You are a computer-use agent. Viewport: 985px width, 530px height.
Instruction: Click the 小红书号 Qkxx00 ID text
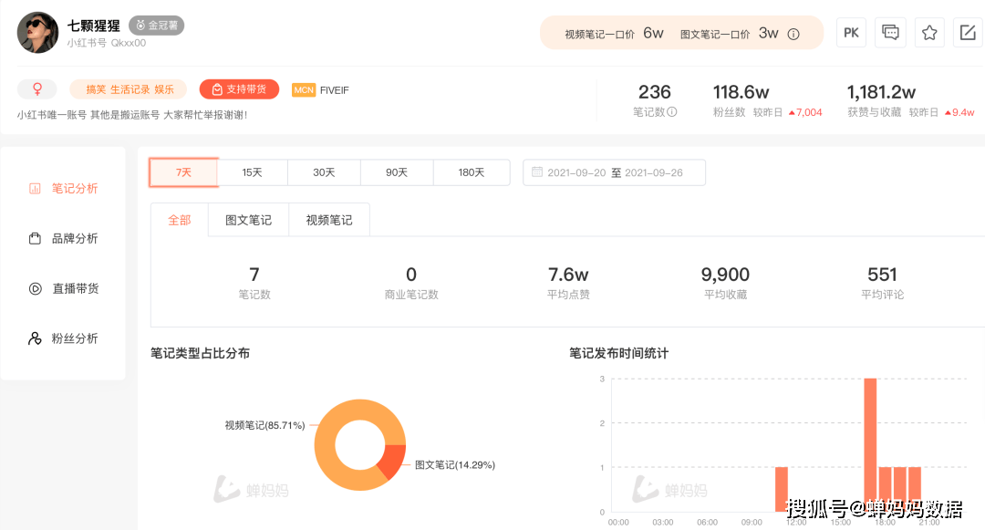tap(107, 43)
